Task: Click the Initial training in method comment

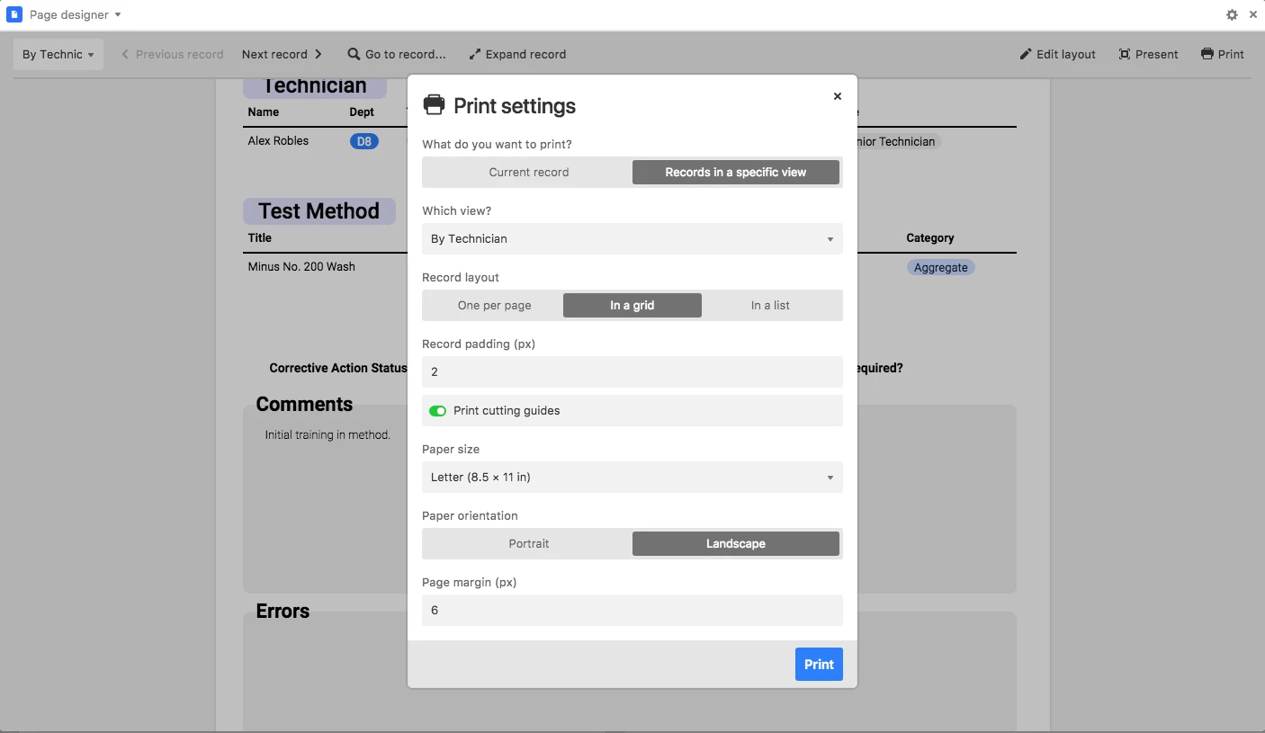Action: click(327, 434)
